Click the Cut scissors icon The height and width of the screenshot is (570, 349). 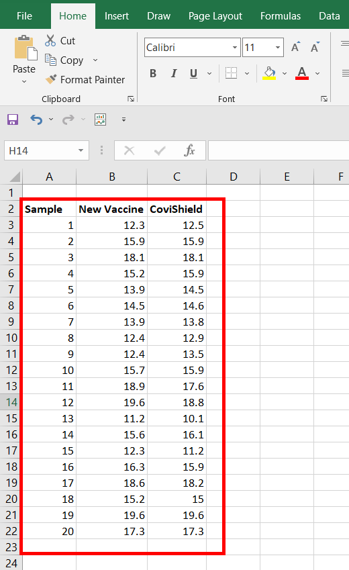50,40
